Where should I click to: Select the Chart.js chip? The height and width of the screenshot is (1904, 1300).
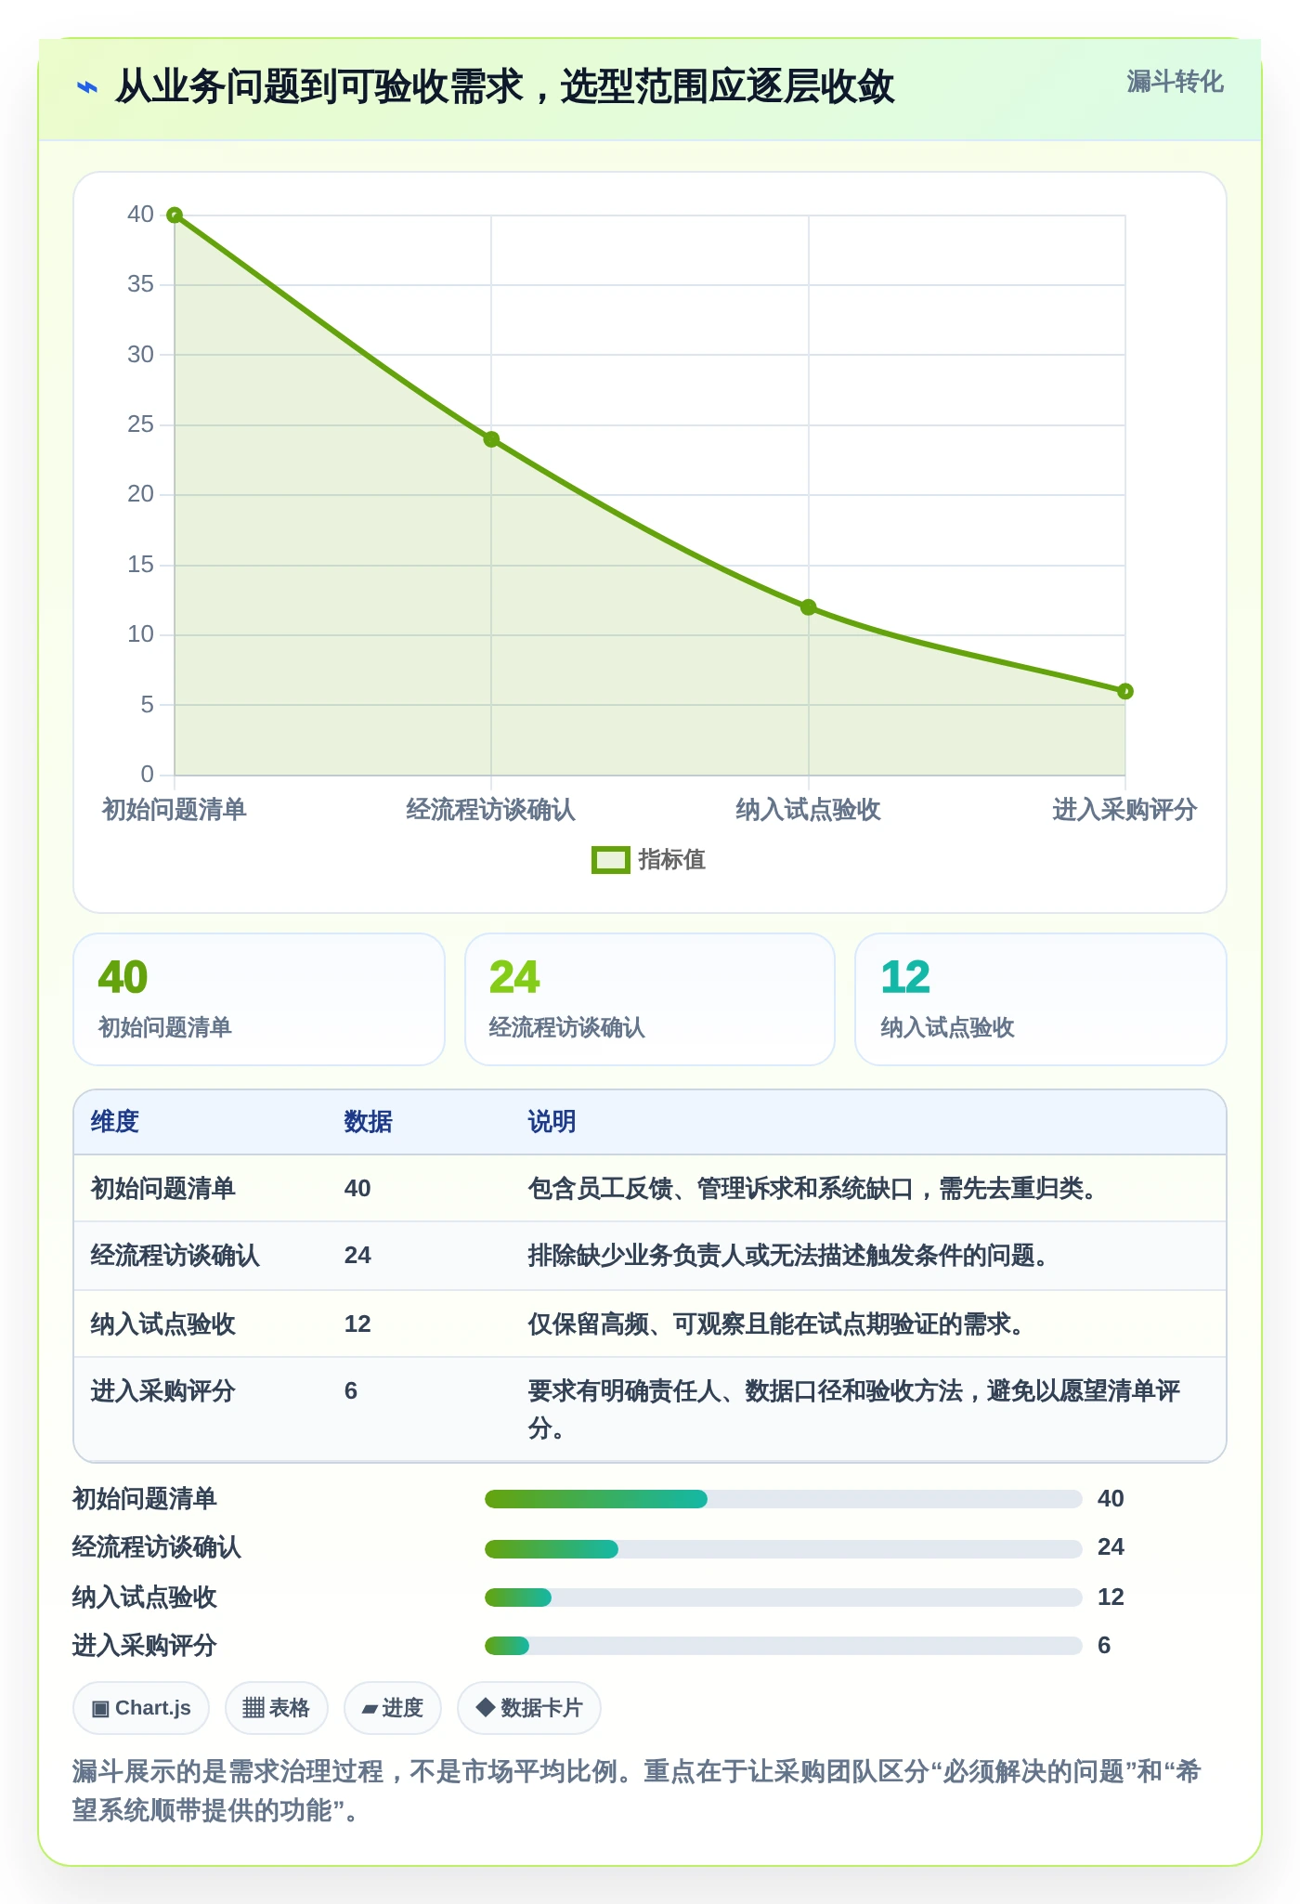[141, 1708]
